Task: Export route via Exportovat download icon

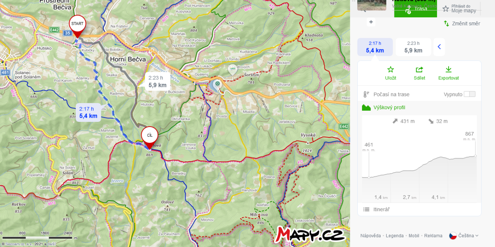Action: pos(449,69)
